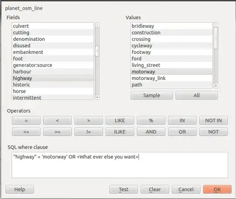The height and width of the screenshot is (199, 236).
Task: Click the Values list scroll-down arrow
Action: [x=216, y=86]
